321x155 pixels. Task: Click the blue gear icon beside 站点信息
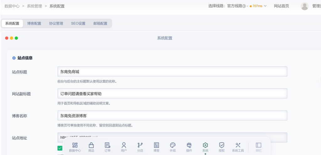[x=14, y=58]
